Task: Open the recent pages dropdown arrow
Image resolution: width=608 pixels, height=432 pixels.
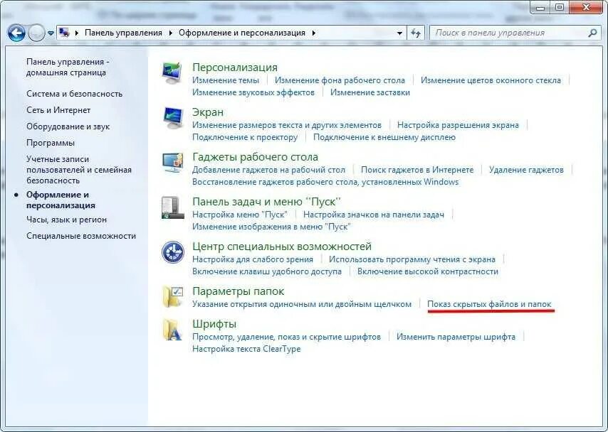Action: pyautogui.click(x=51, y=33)
